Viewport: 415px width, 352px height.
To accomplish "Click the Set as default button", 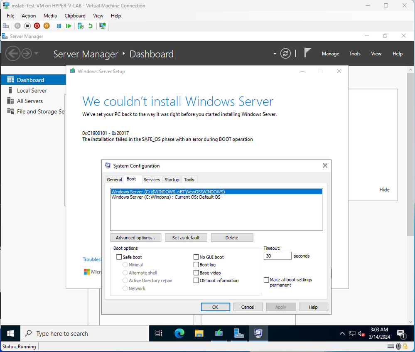I will (186, 238).
